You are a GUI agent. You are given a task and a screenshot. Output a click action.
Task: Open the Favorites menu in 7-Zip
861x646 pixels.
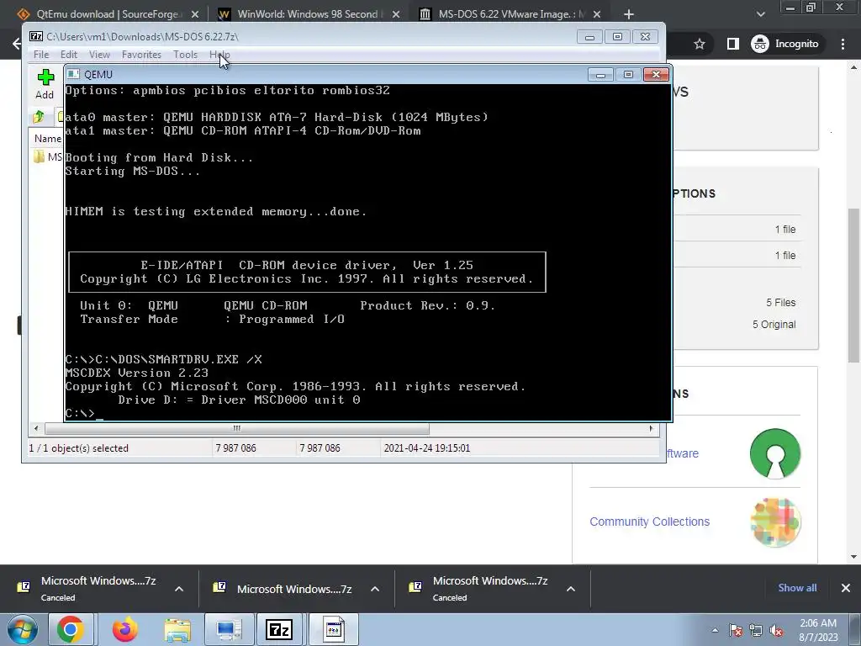[x=141, y=55]
